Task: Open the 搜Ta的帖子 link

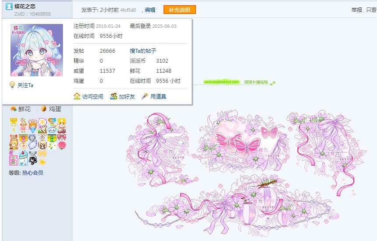Action: coord(143,51)
